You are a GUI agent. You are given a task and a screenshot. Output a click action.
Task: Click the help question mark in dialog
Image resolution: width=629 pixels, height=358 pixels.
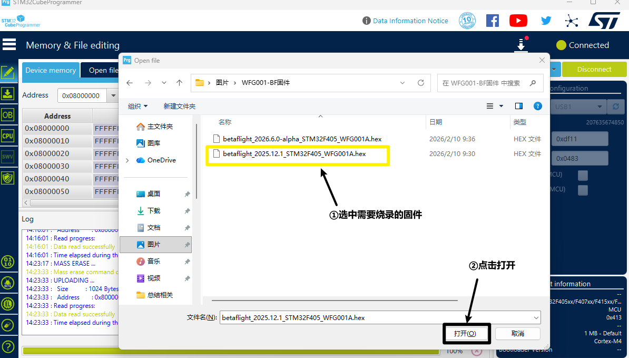coord(537,106)
